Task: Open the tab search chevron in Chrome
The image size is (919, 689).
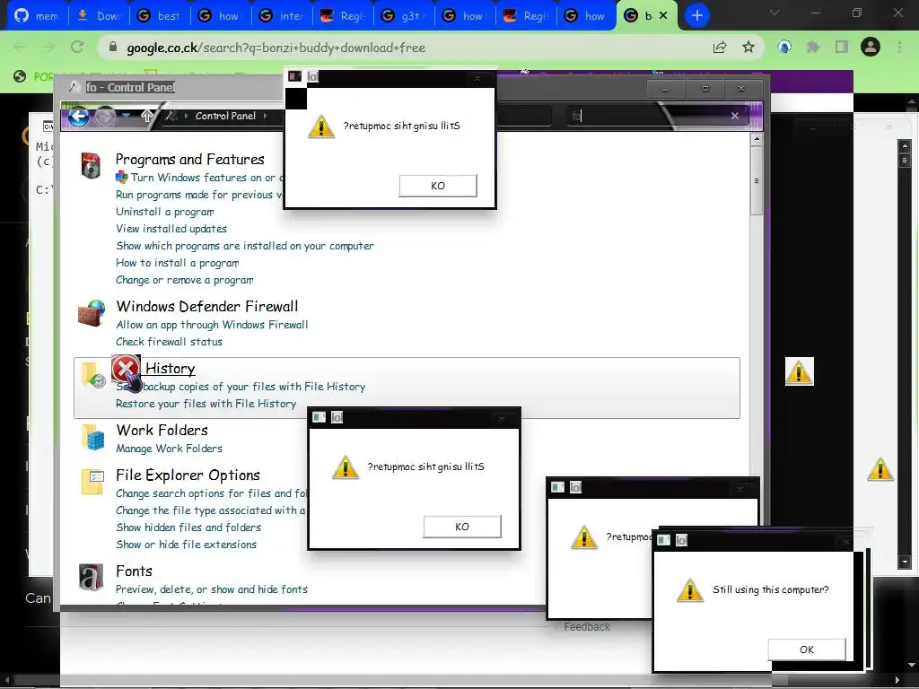Action: tap(775, 13)
